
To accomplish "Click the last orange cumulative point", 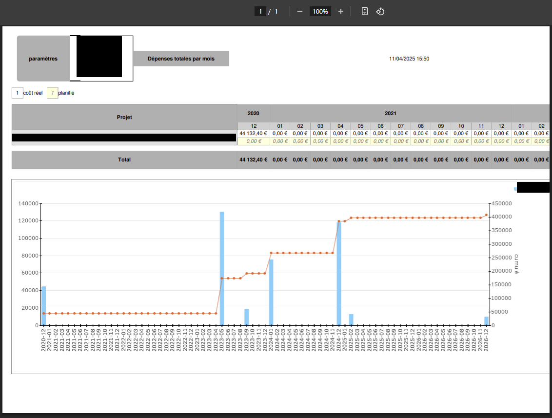I will click(486, 215).
